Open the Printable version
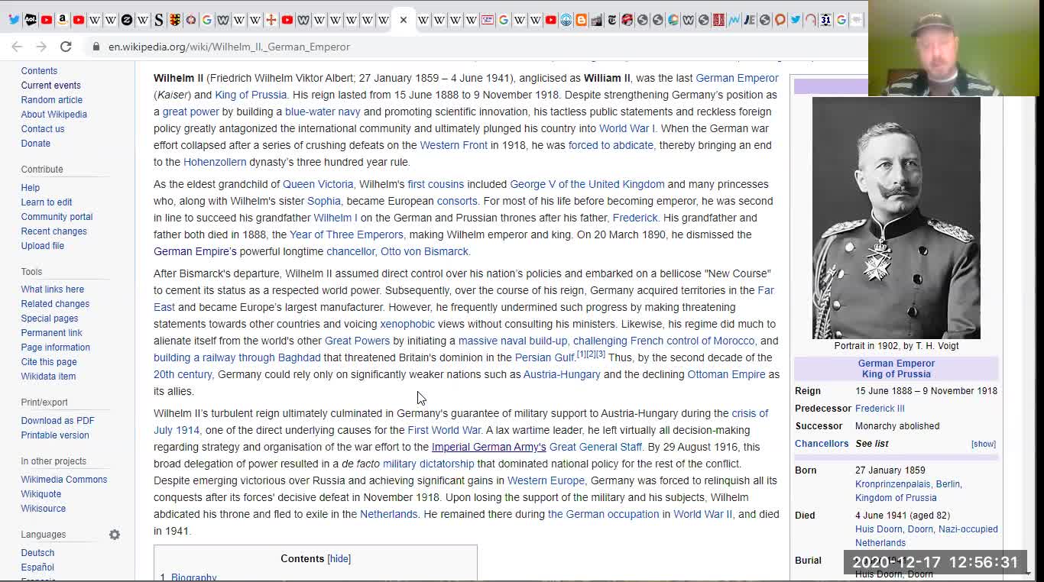This screenshot has height=582, width=1044. tap(55, 435)
